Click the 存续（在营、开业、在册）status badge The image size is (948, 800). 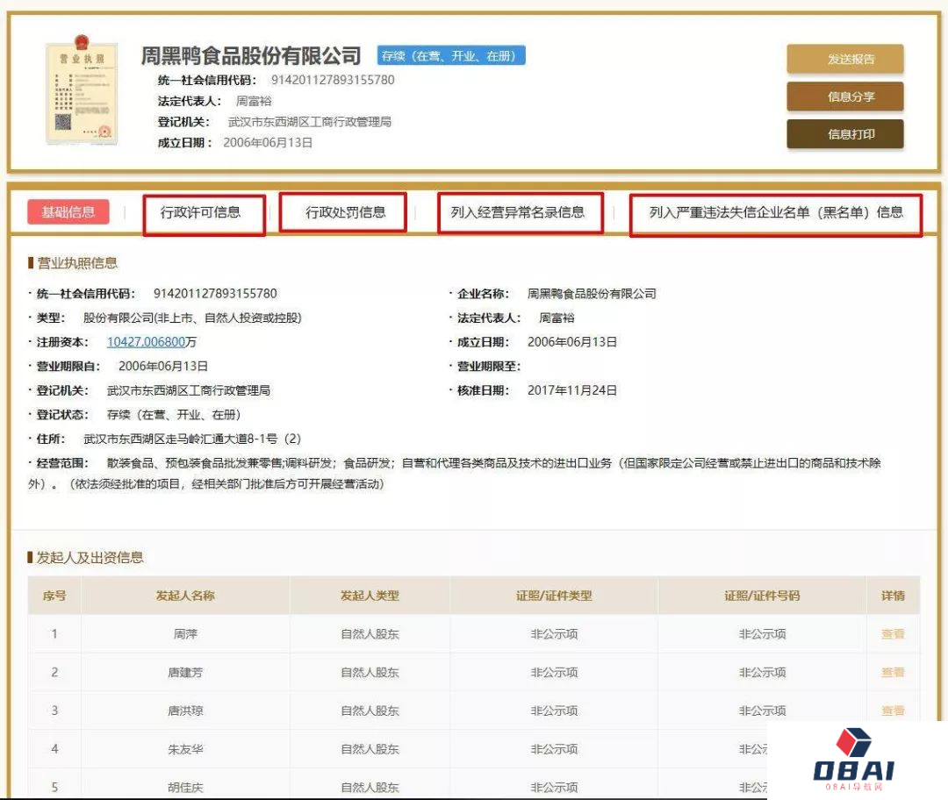[451, 55]
